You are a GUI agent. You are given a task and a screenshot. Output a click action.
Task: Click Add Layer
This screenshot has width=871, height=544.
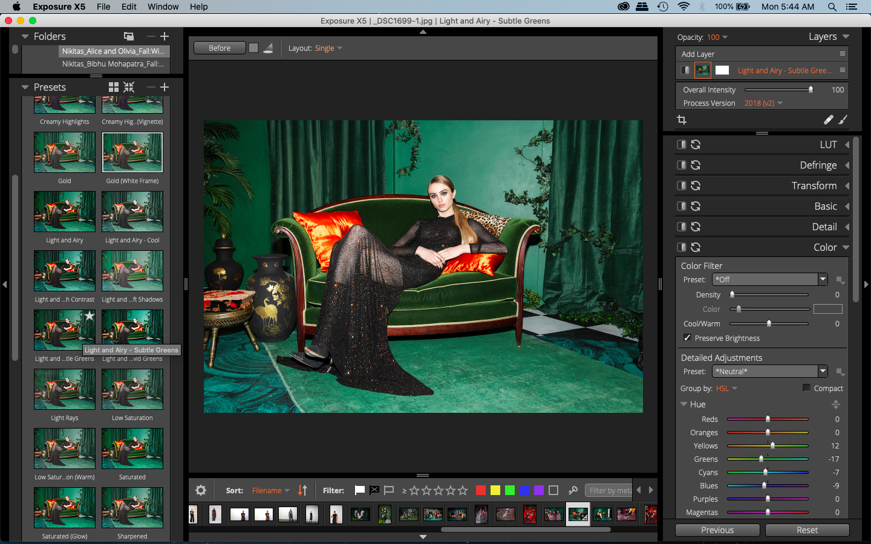pos(698,54)
